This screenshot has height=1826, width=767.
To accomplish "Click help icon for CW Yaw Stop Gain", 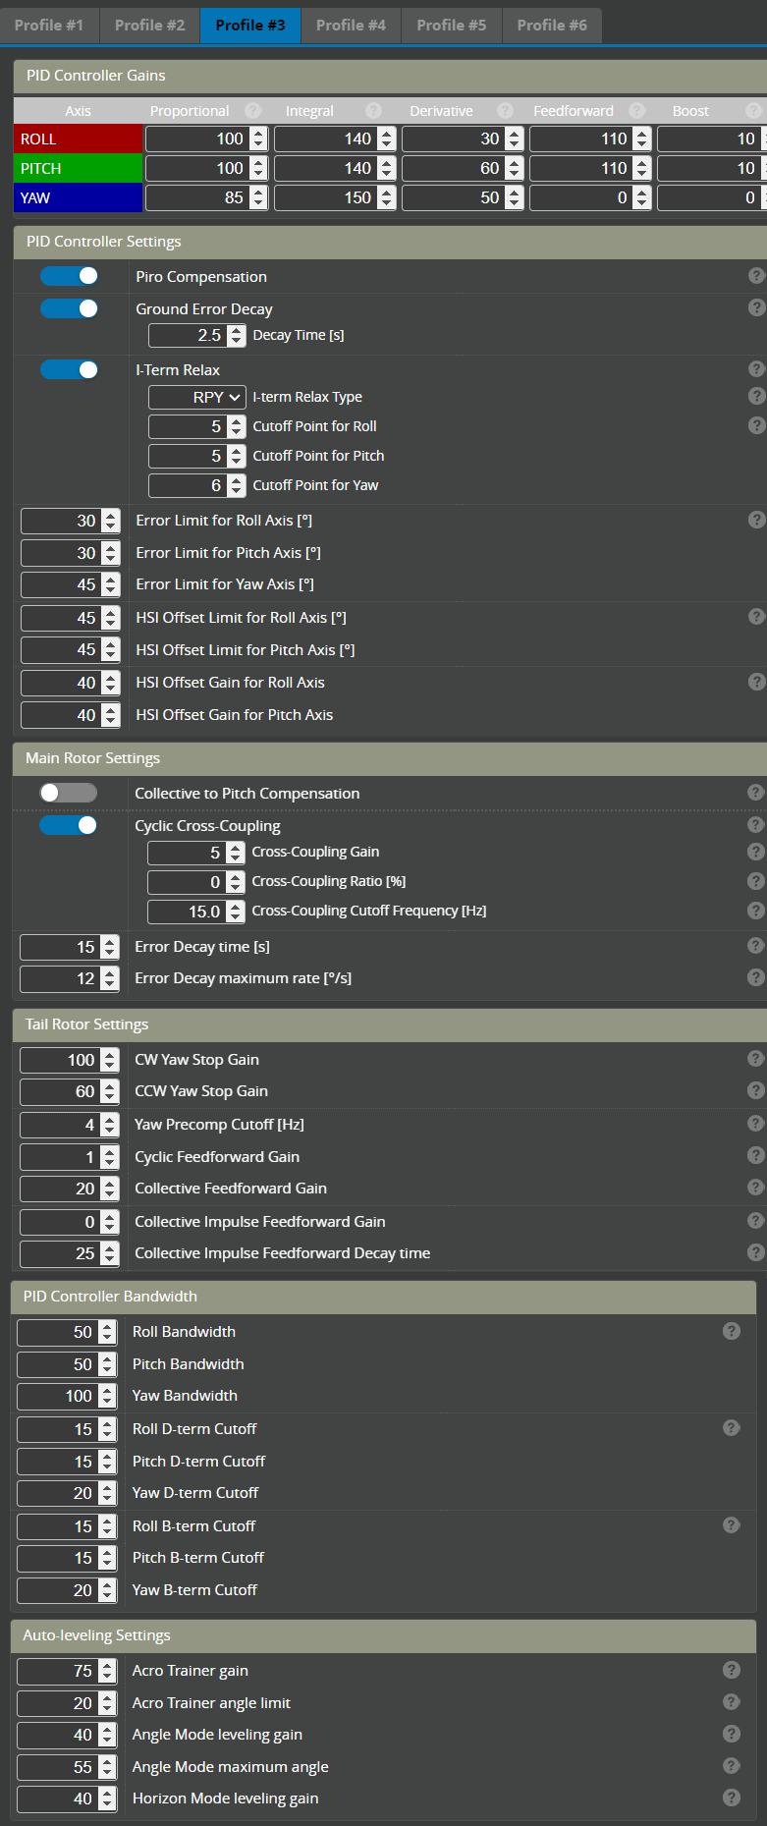I will (755, 1058).
